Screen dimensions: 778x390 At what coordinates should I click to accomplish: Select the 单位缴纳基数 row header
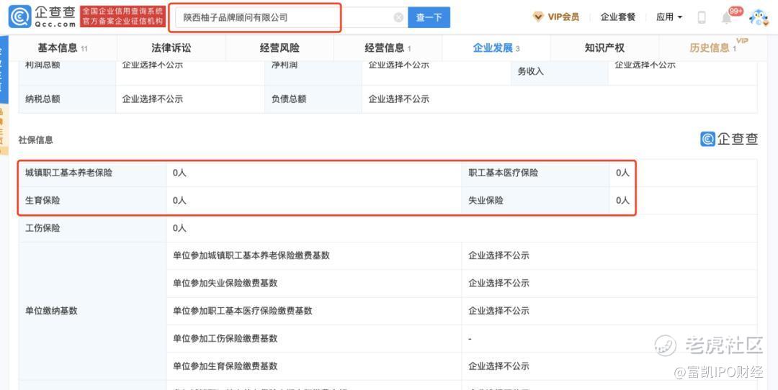click(x=92, y=311)
